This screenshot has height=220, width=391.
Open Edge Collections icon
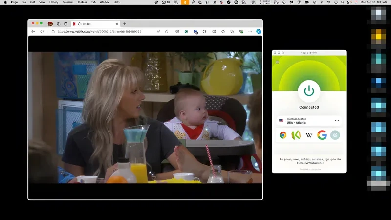(232, 32)
